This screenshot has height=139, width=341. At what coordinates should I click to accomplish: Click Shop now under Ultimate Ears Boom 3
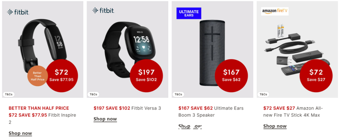pyautogui.click(x=190, y=126)
